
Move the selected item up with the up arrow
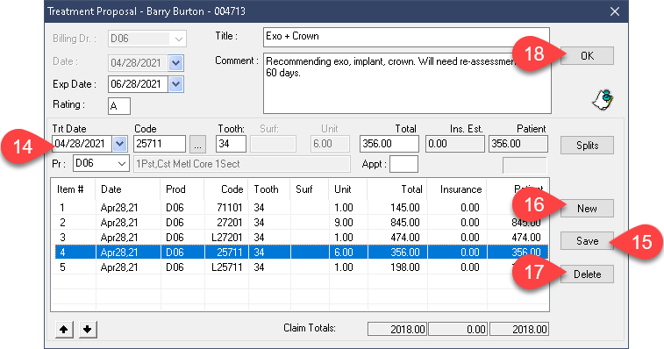(63, 329)
